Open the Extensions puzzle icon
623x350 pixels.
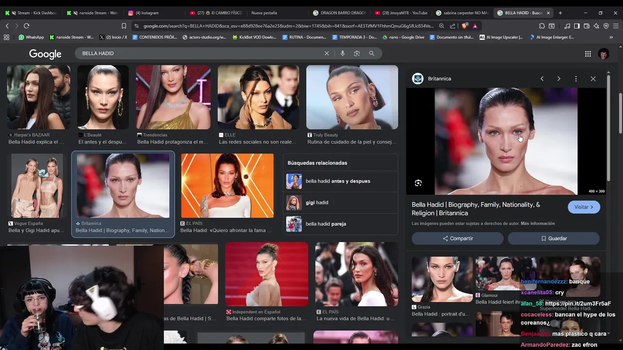(542, 26)
